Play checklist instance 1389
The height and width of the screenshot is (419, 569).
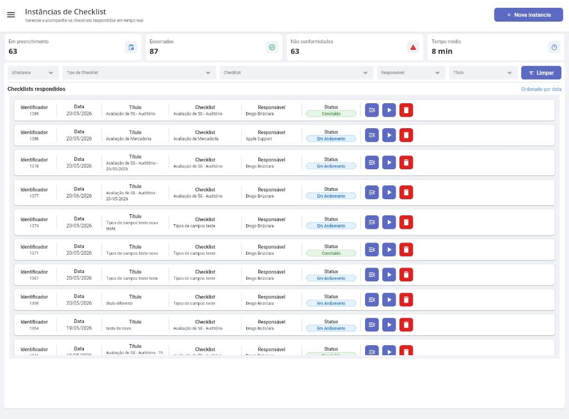389,110
